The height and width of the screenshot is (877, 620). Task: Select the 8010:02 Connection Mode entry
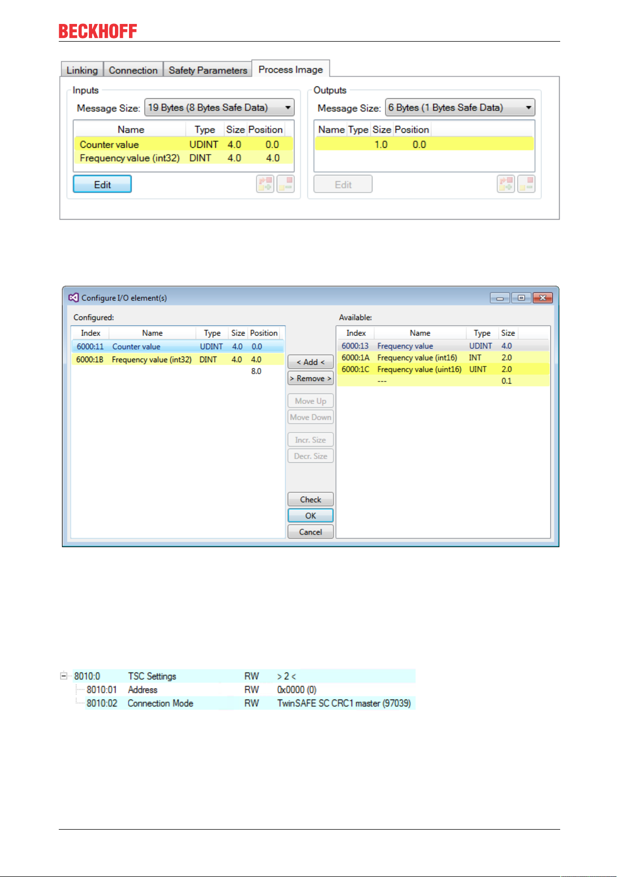(251, 703)
